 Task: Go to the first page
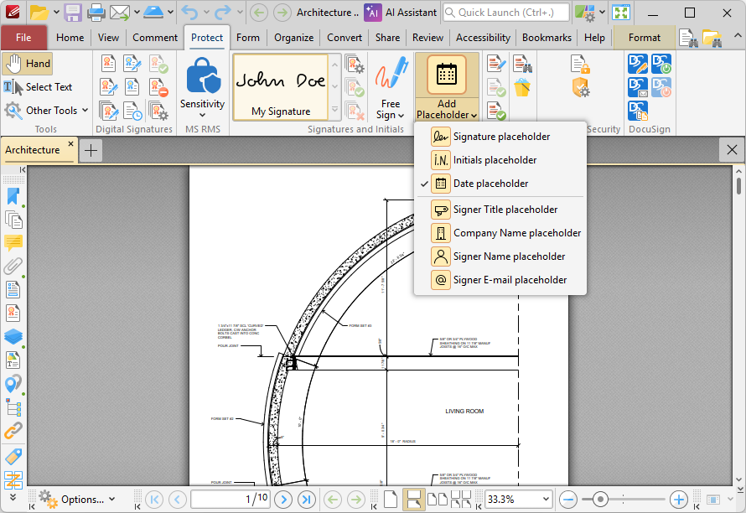154,500
